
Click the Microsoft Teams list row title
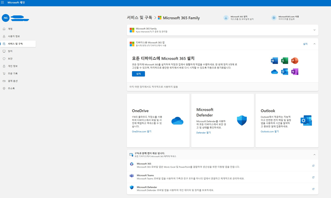(145, 175)
